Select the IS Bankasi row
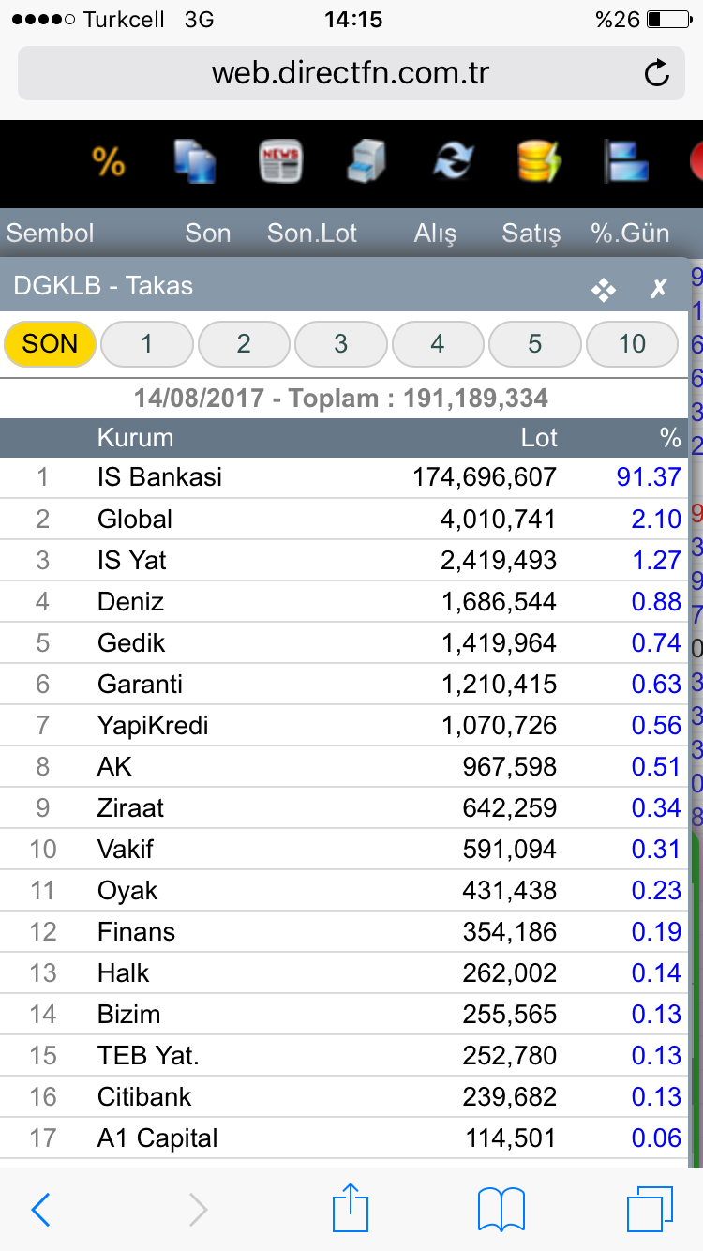This screenshot has height=1251, width=703. (344, 477)
